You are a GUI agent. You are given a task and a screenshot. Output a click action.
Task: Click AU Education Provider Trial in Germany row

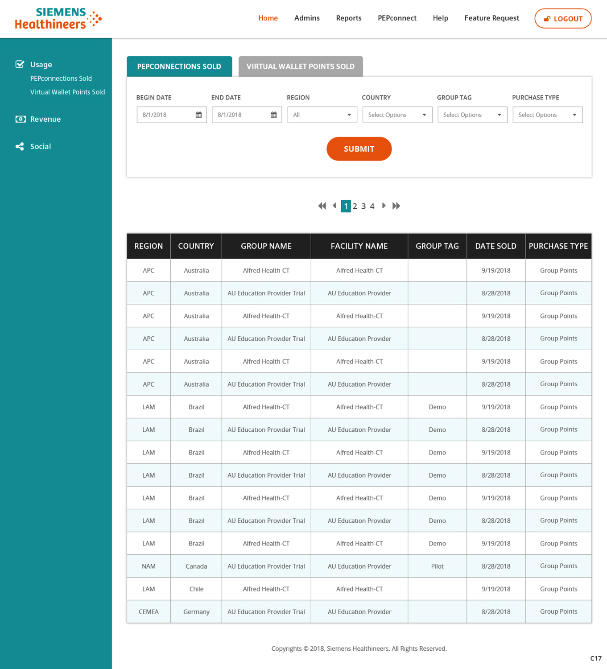pyautogui.click(x=266, y=611)
